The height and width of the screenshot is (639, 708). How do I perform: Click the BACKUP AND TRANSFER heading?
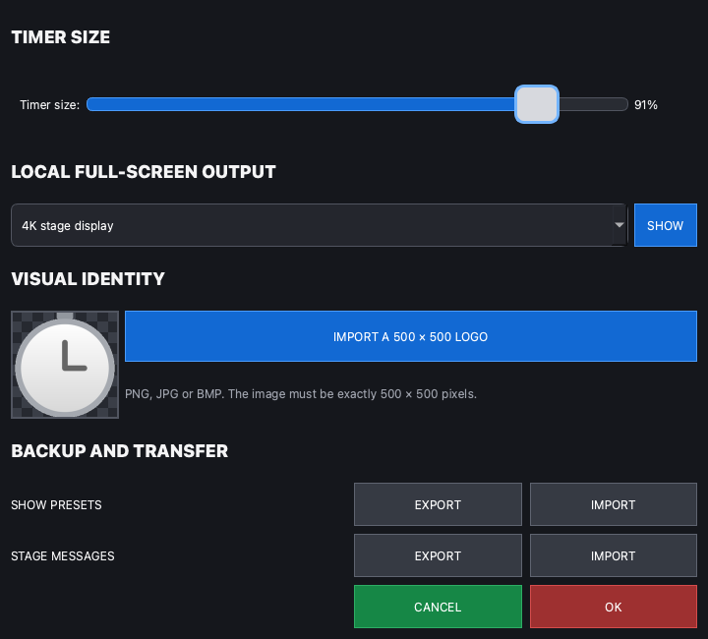[120, 451]
